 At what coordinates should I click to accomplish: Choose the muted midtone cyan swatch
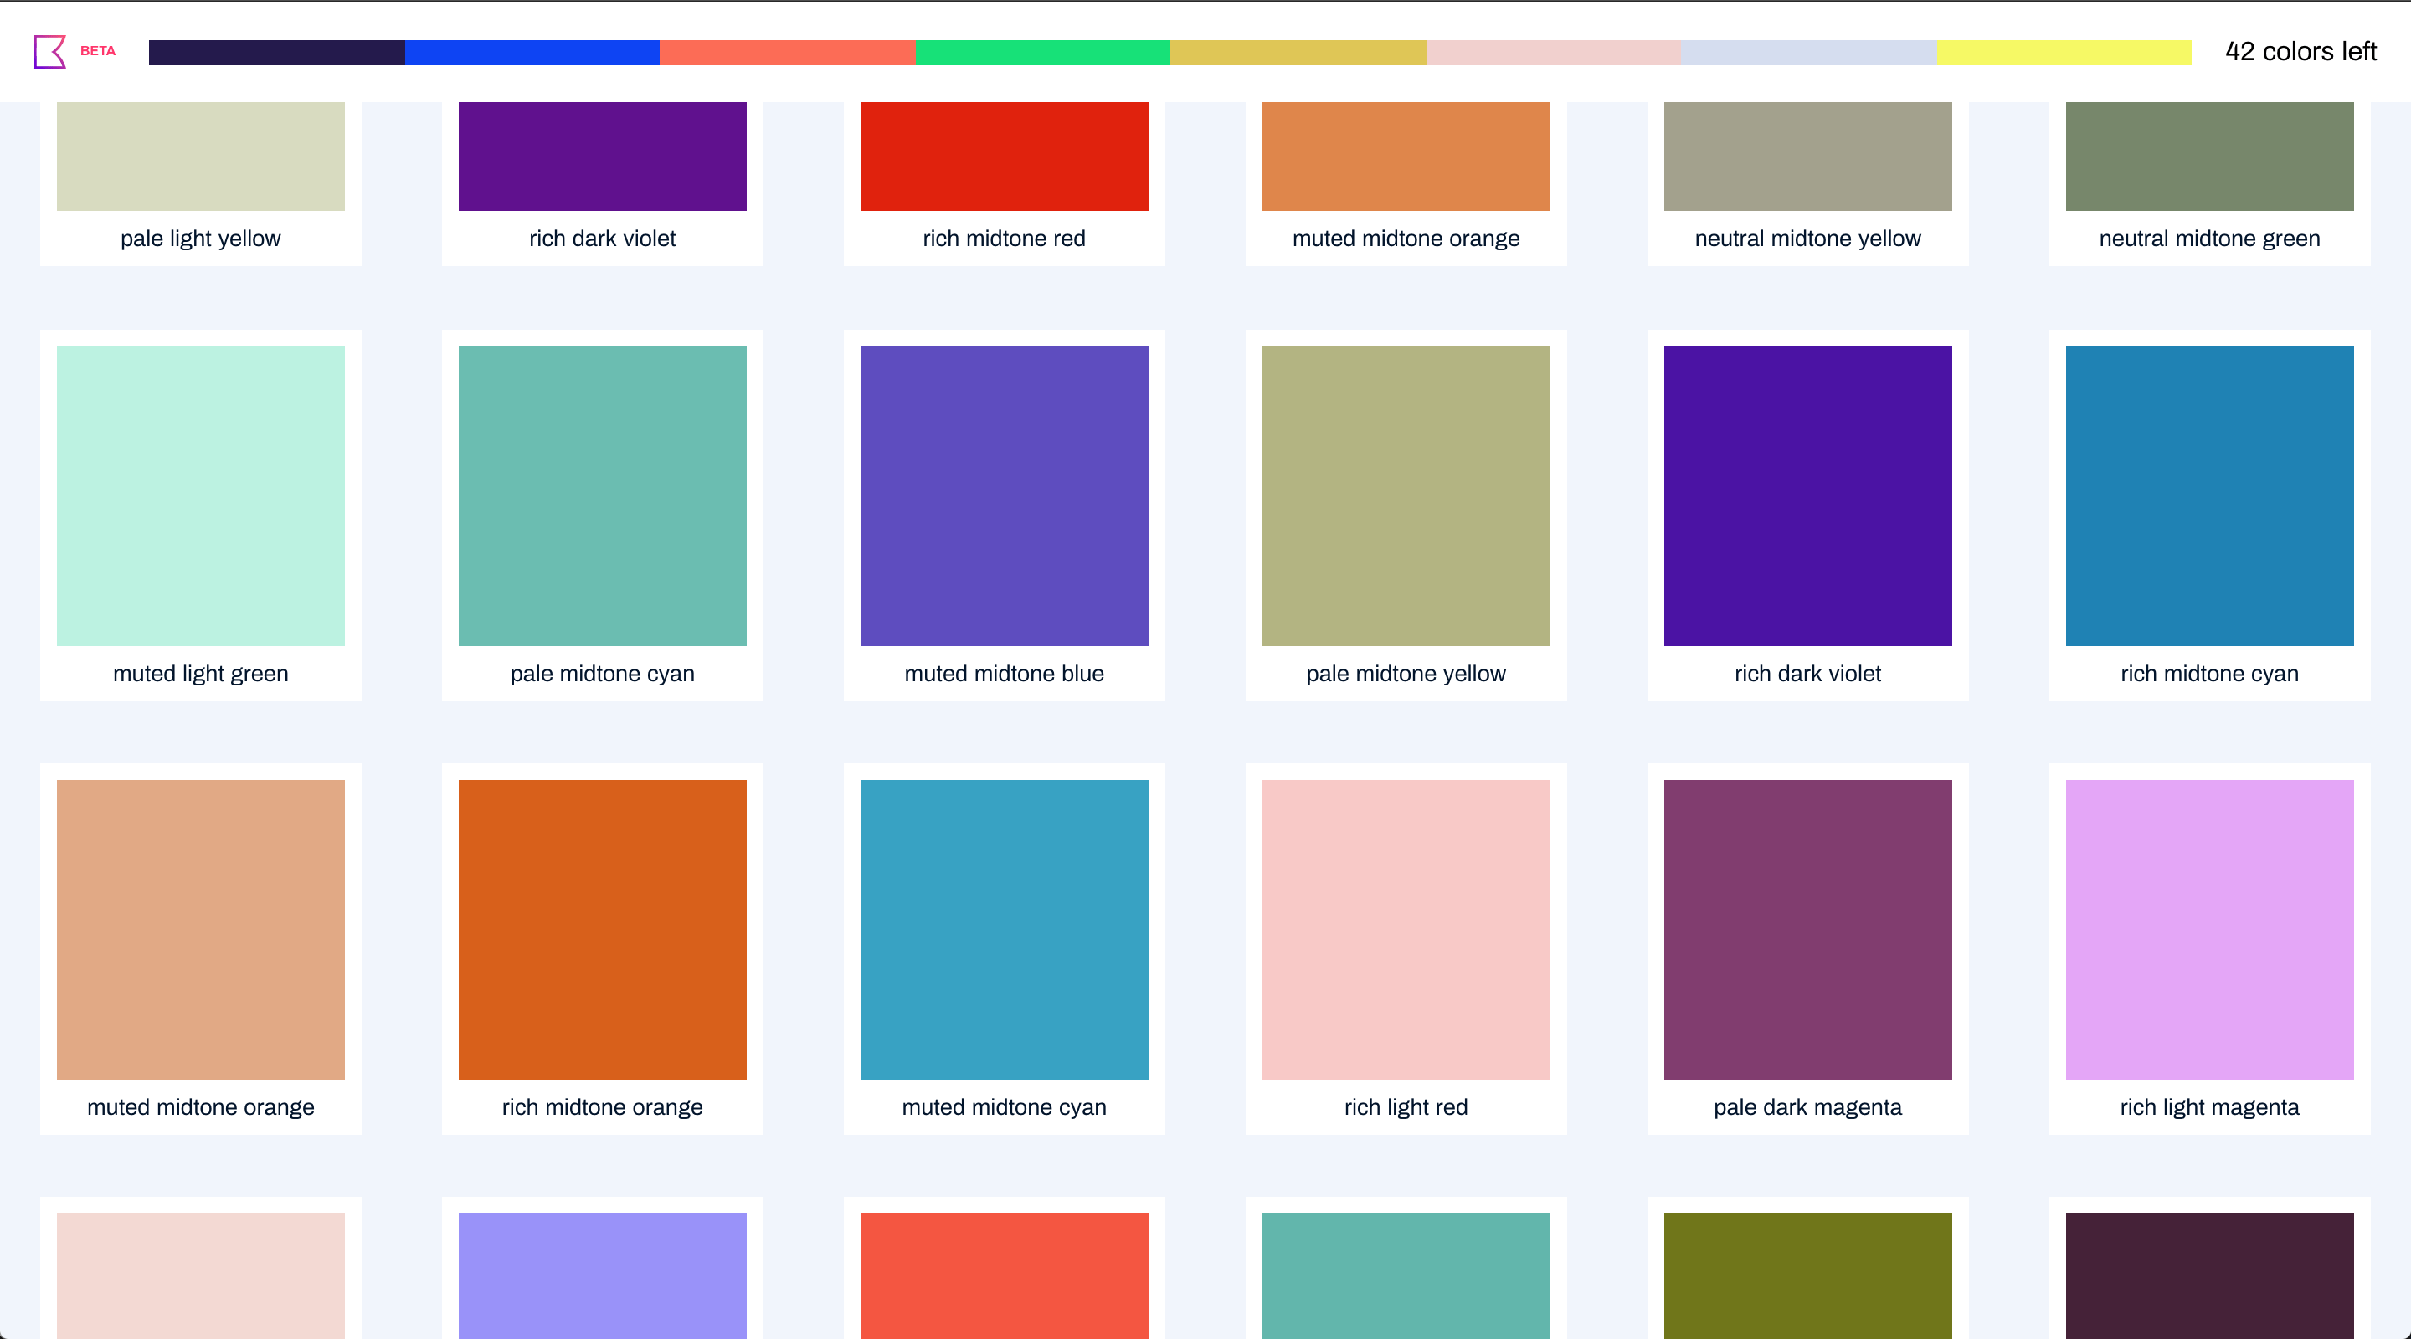coord(1005,929)
